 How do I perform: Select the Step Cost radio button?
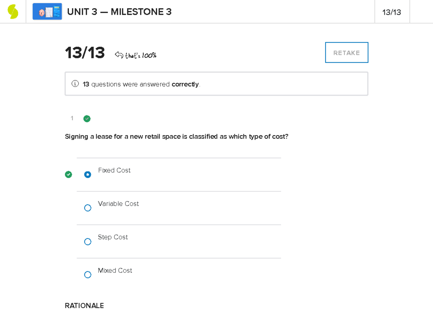(x=88, y=241)
